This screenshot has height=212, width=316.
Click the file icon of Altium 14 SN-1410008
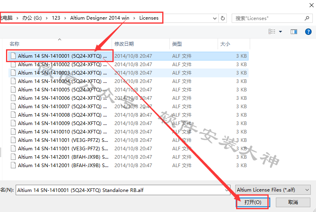click(x=13, y=115)
